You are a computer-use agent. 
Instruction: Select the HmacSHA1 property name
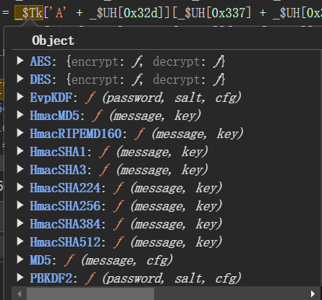(58, 152)
